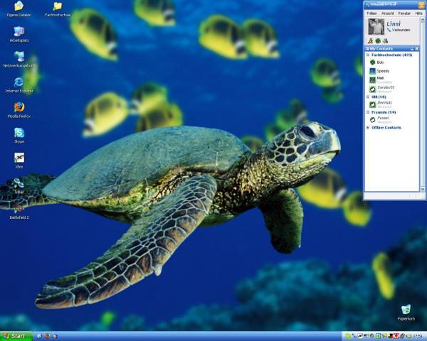Screen dimensions: 427x341
Task: Expand the Offline Contacts group
Action: (368, 128)
